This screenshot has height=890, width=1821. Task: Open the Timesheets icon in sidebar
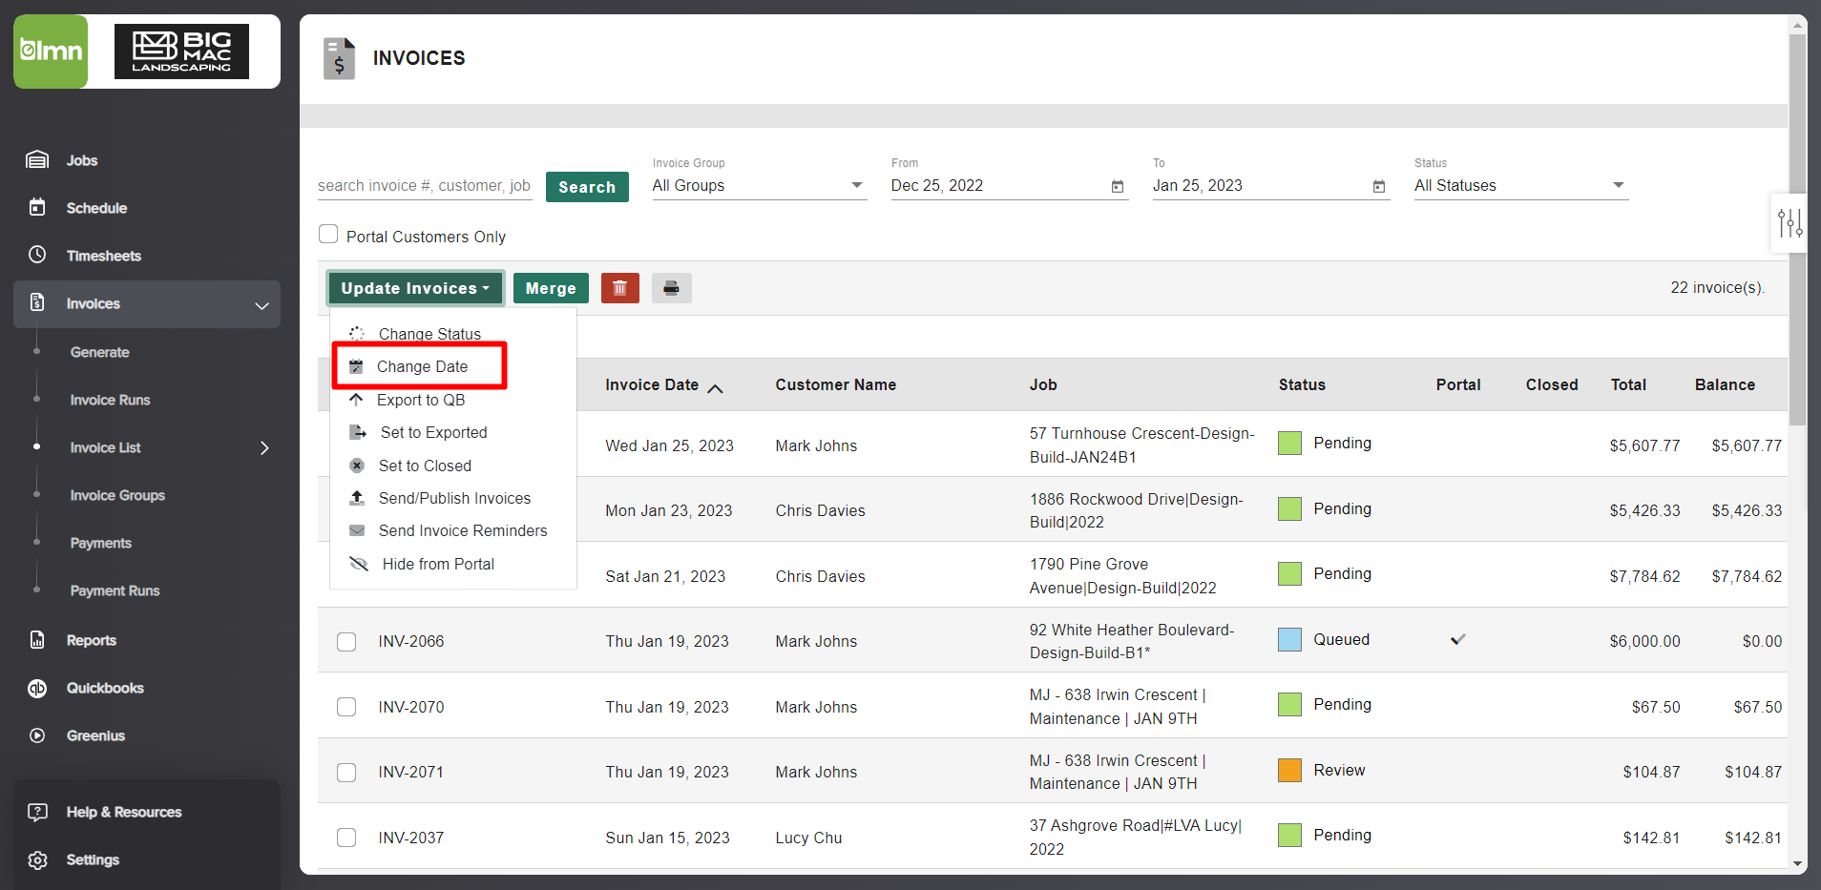(x=36, y=255)
